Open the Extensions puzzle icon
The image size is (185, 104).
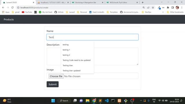pyautogui.click(x=168, y=8)
